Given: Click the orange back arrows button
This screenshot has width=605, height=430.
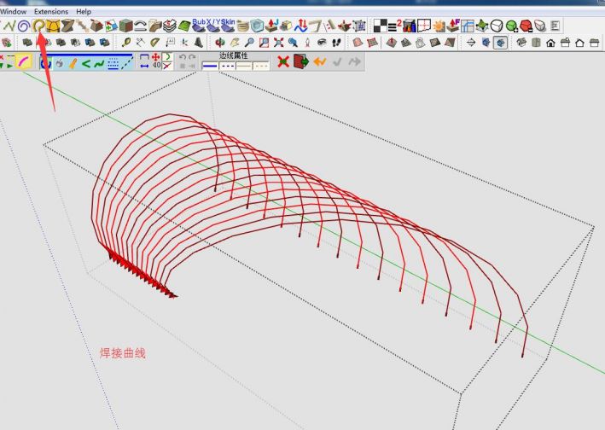Looking at the screenshot, I should click(x=320, y=61).
